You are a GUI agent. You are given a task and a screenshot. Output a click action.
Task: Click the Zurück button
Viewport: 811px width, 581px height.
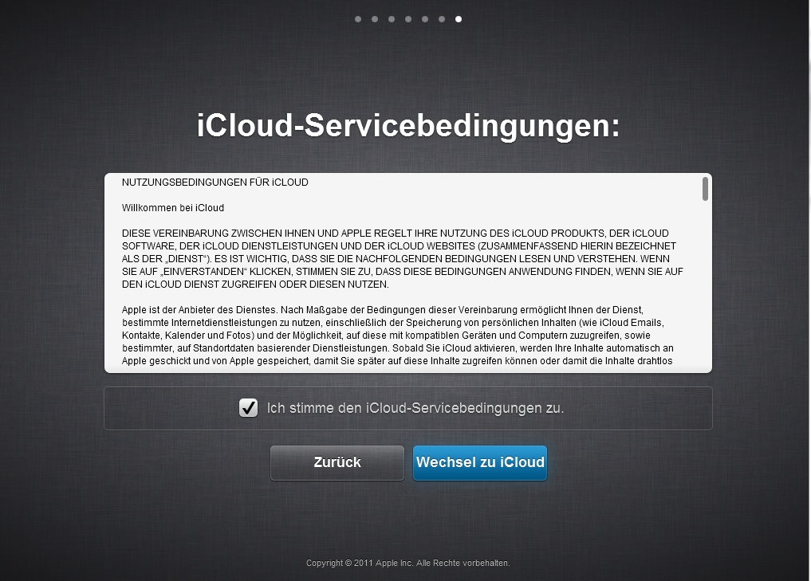[337, 462]
